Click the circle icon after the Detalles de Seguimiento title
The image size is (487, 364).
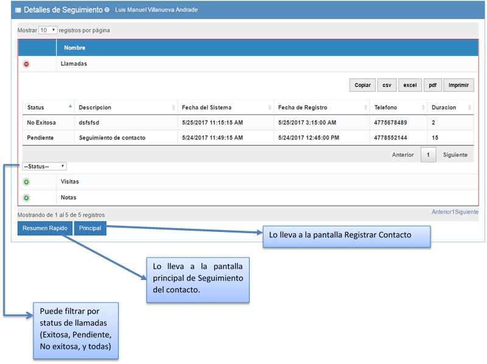point(107,10)
